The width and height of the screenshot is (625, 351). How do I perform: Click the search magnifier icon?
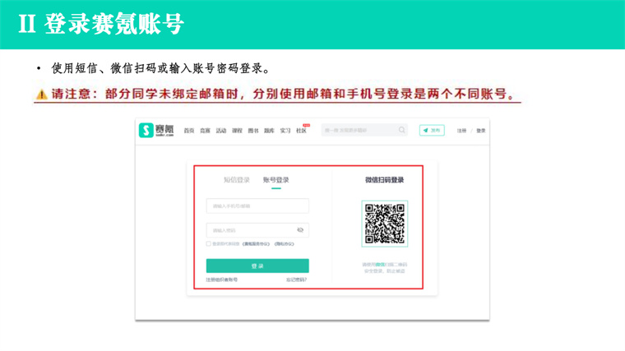[x=401, y=130]
